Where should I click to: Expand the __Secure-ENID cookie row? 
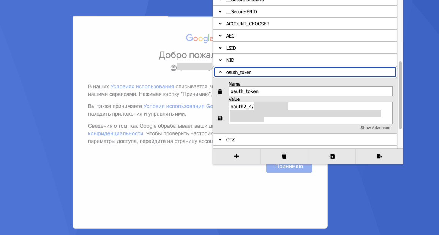click(x=305, y=11)
